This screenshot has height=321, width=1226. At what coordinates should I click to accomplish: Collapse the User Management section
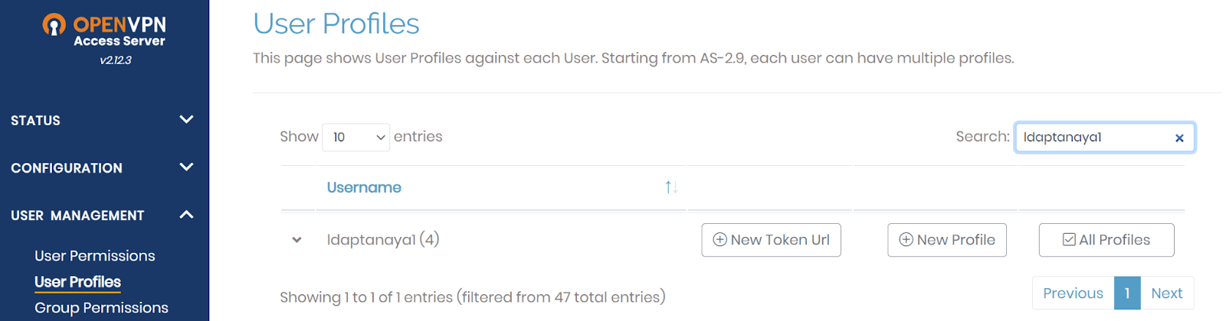click(x=102, y=216)
